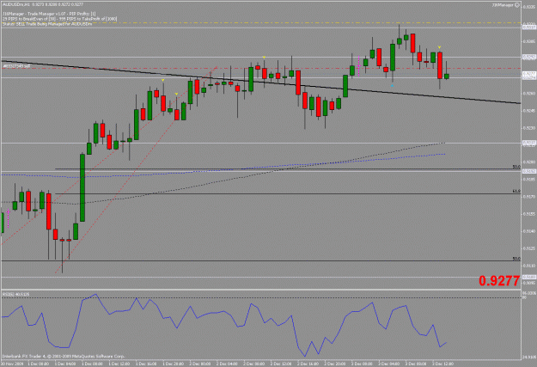Screen dimensions: 537x367
Task: Click the yellow arrow above the latest red candle
Action: pyautogui.click(x=439, y=47)
